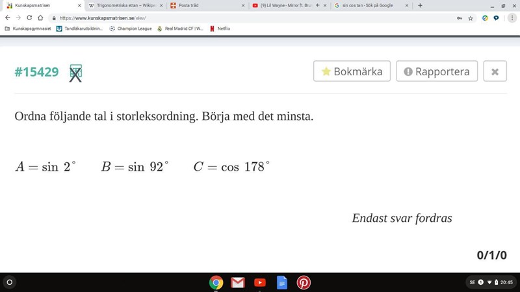Click the address bar URL field
The height and width of the screenshot is (292, 520).
pos(247,18)
